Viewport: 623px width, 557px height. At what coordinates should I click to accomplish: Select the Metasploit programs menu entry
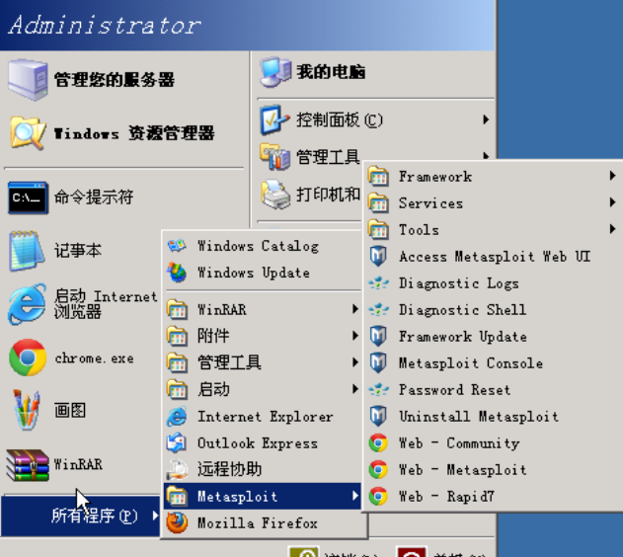[263, 496]
